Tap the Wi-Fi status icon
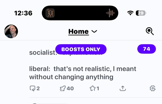Viewport: 162px width, 104px height. (x=130, y=13)
